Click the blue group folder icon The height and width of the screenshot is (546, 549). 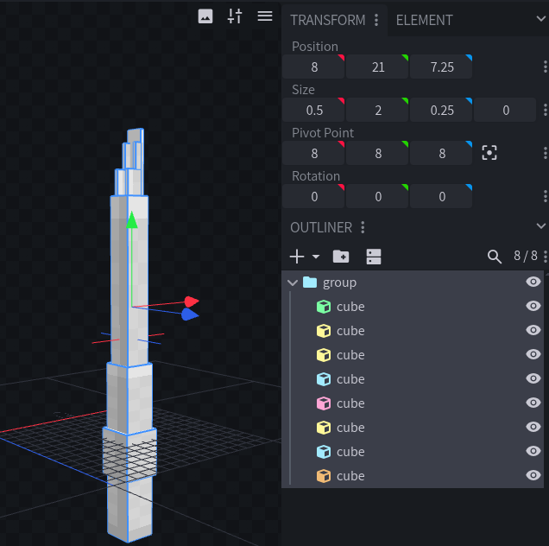click(x=310, y=283)
